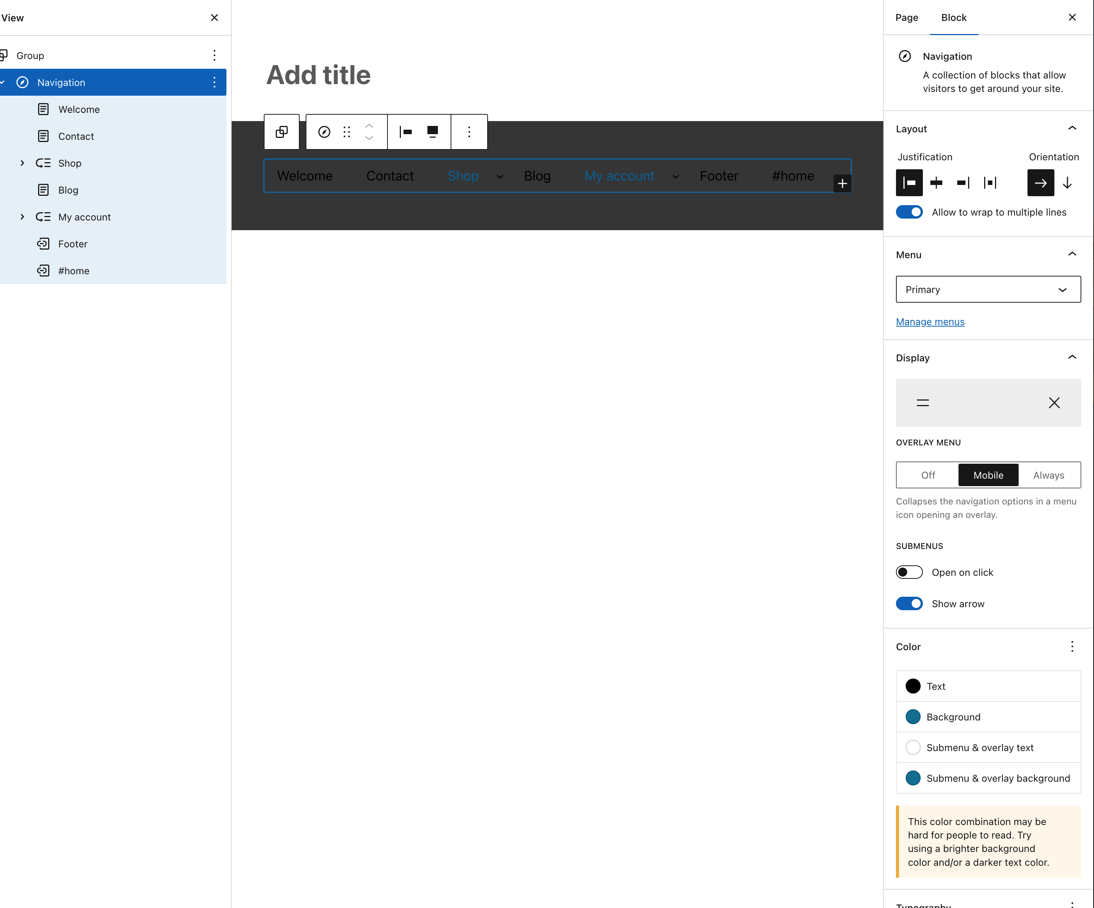1094x908 pixels.
Task: Open the Primary menu dropdown
Action: point(988,289)
